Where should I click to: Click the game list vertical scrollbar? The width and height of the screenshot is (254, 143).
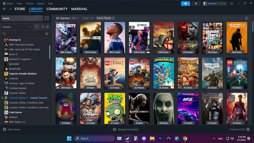[x=50, y=52]
